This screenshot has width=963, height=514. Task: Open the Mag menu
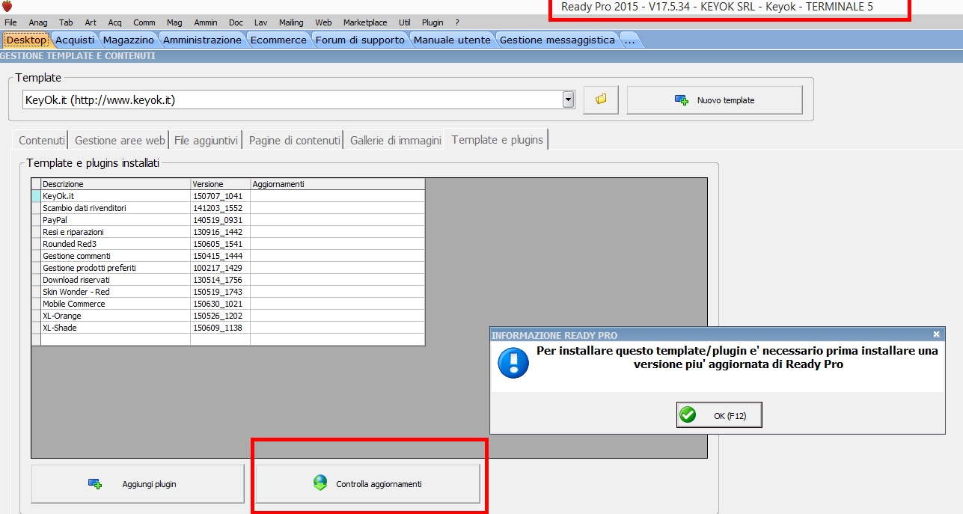click(174, 22)
